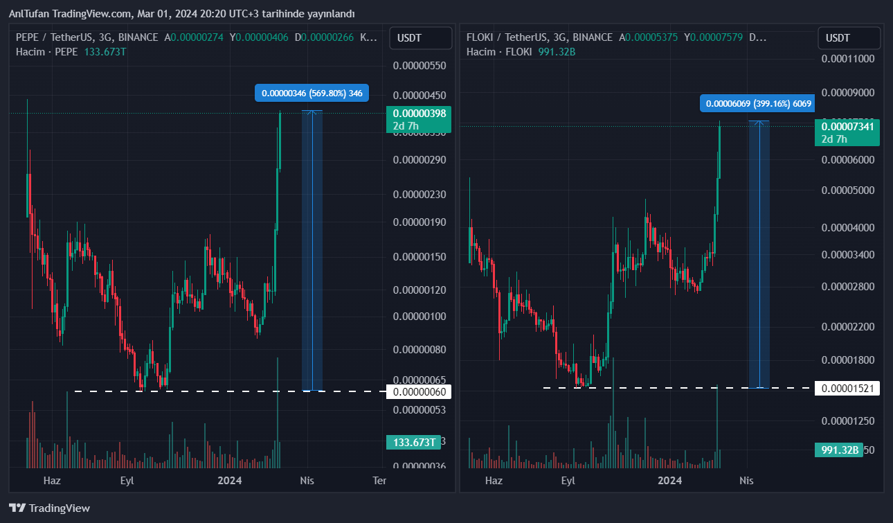Click the FLOKI 399.16% measurement label
893x523 pixels.
pos(757,104)
